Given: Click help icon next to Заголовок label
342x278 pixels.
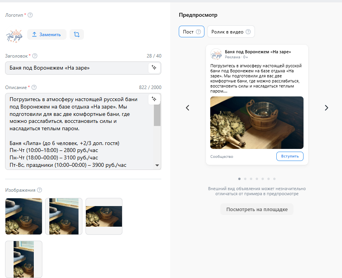Looking at the screenshot, I should click(x=35, y=56).
